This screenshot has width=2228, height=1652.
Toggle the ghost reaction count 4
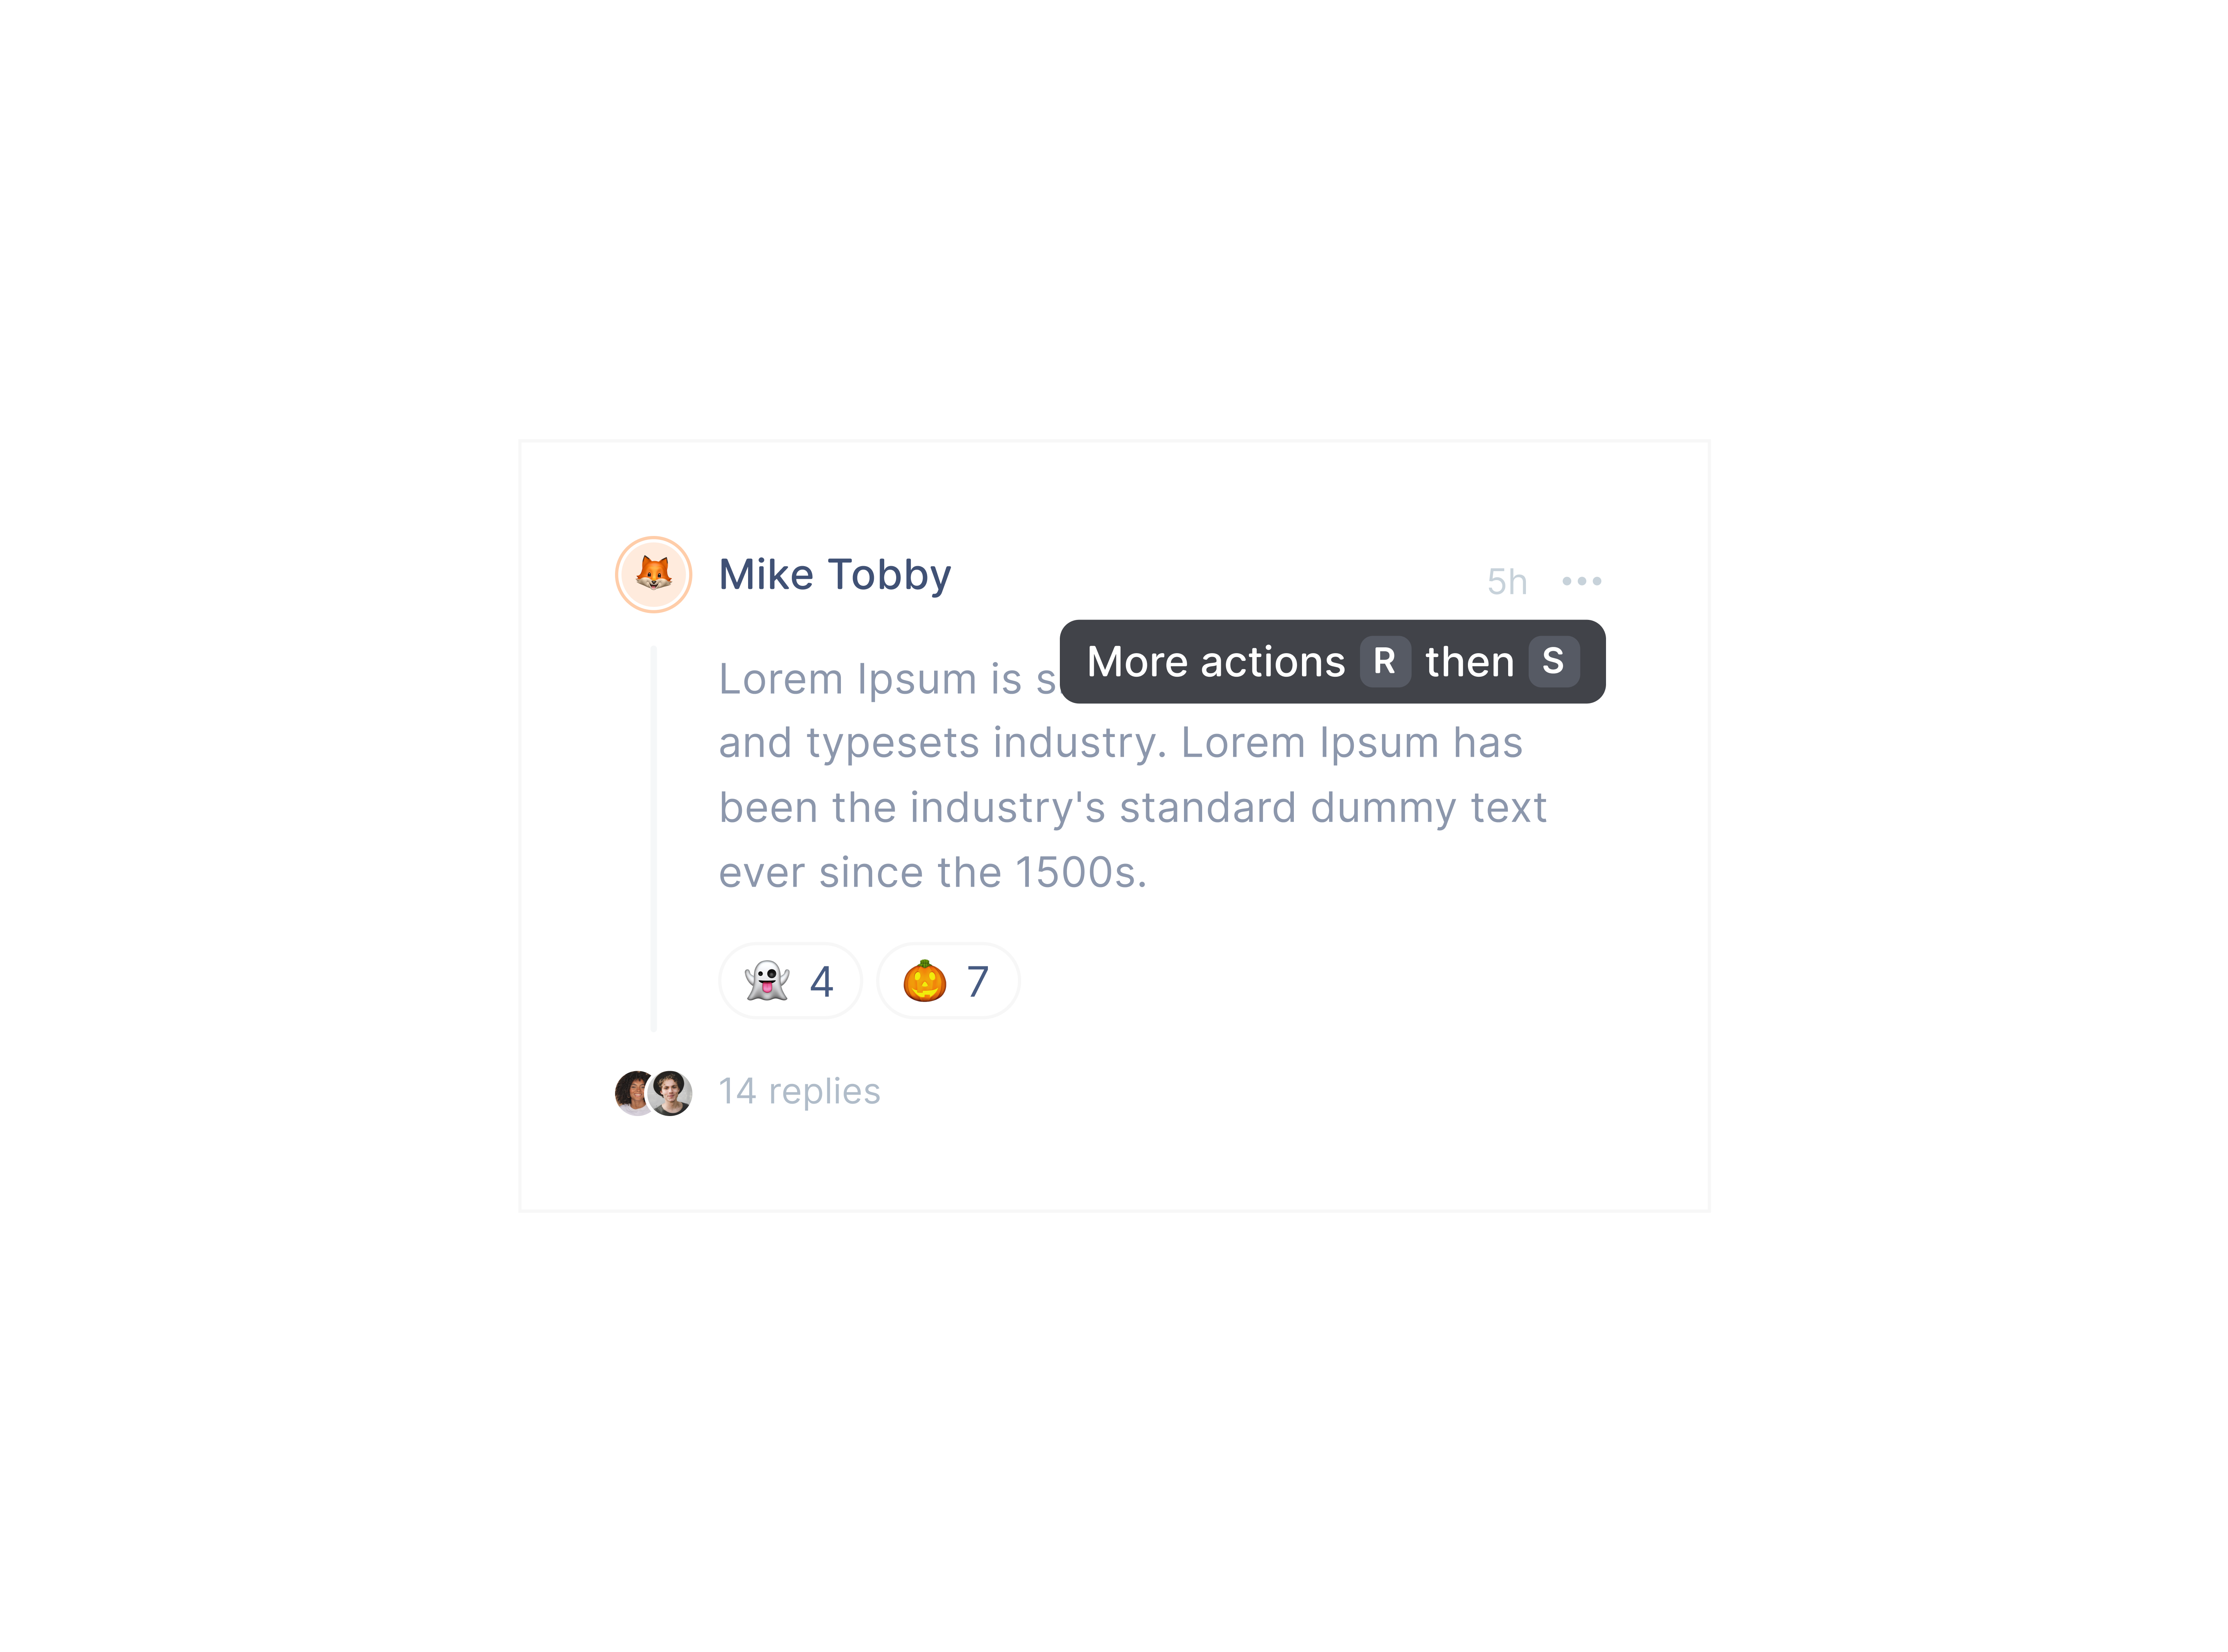tap(821, 982)
